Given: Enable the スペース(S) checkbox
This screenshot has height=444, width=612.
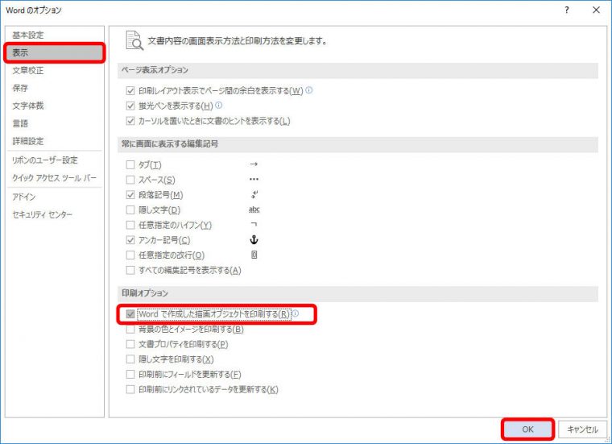Looking at the screenshot, I should (130, 180).
